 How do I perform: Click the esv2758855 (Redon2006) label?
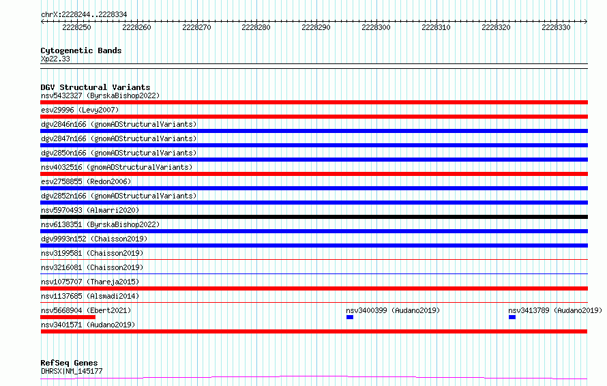coord(86,181)
